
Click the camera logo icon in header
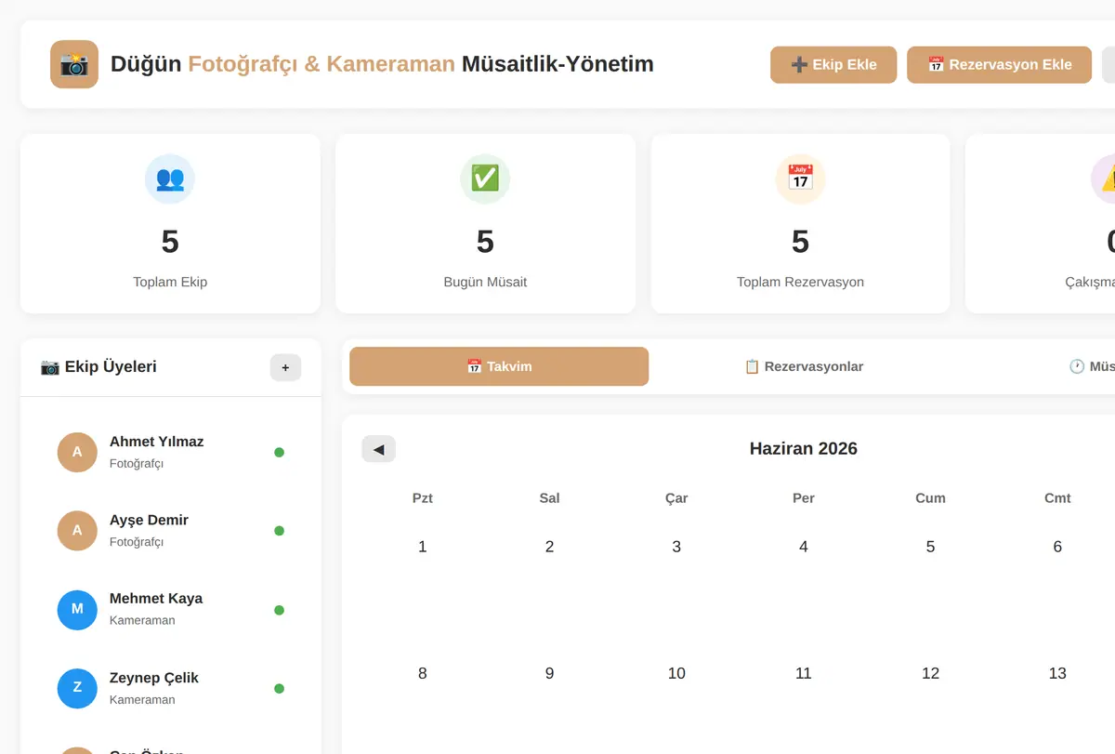point(74,64)
